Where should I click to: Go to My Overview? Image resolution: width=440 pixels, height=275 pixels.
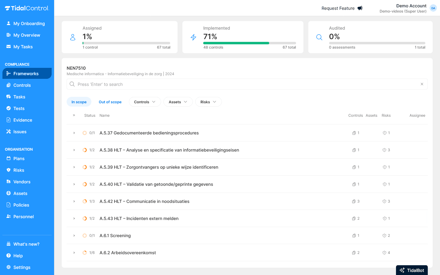(x=26, y=35)
